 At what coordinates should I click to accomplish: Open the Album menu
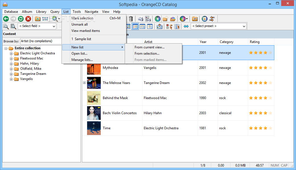(x=27, y=11)
